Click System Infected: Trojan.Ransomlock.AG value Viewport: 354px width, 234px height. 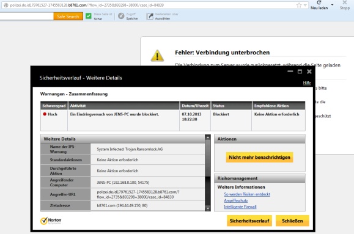coord(130,149)
